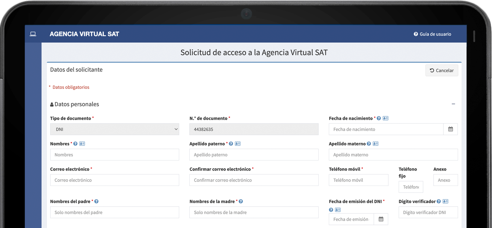Click ID card icon under Fecha de emisión del DNI
Screen dimensions: 492x228
pyautogui.click(x=338, y=210)
